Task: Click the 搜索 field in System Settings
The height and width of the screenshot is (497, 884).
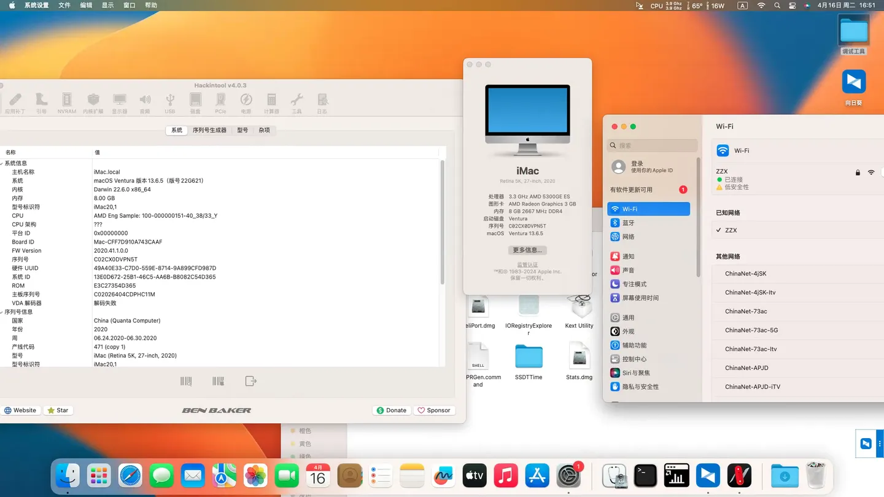Action: click(x=653, y=145)
